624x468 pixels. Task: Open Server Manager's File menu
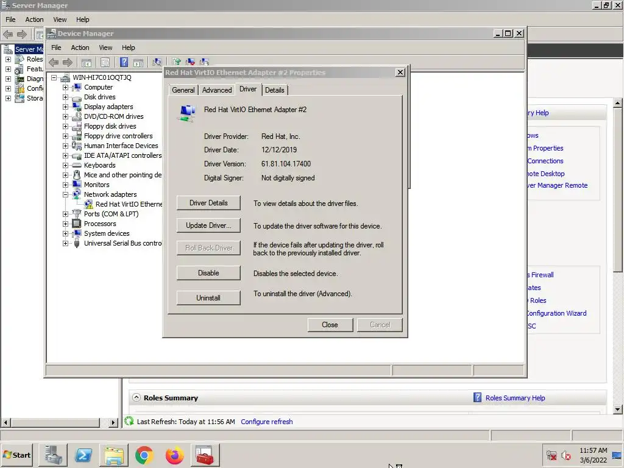10,19
